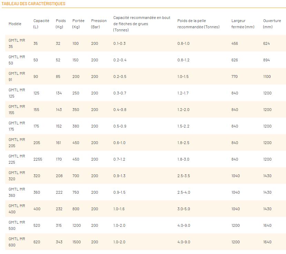Select the 770 closed width value
286x254 pixels.
coord(235,77)
